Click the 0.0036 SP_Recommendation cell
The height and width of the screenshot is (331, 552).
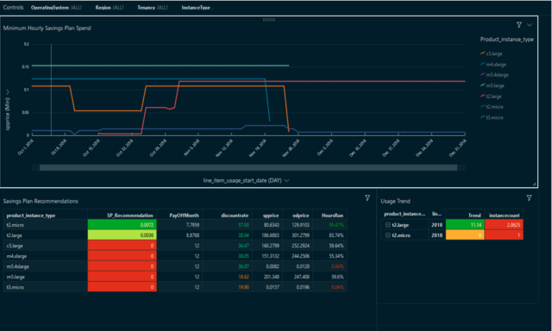pyautogui.click(x=122, y=235)
